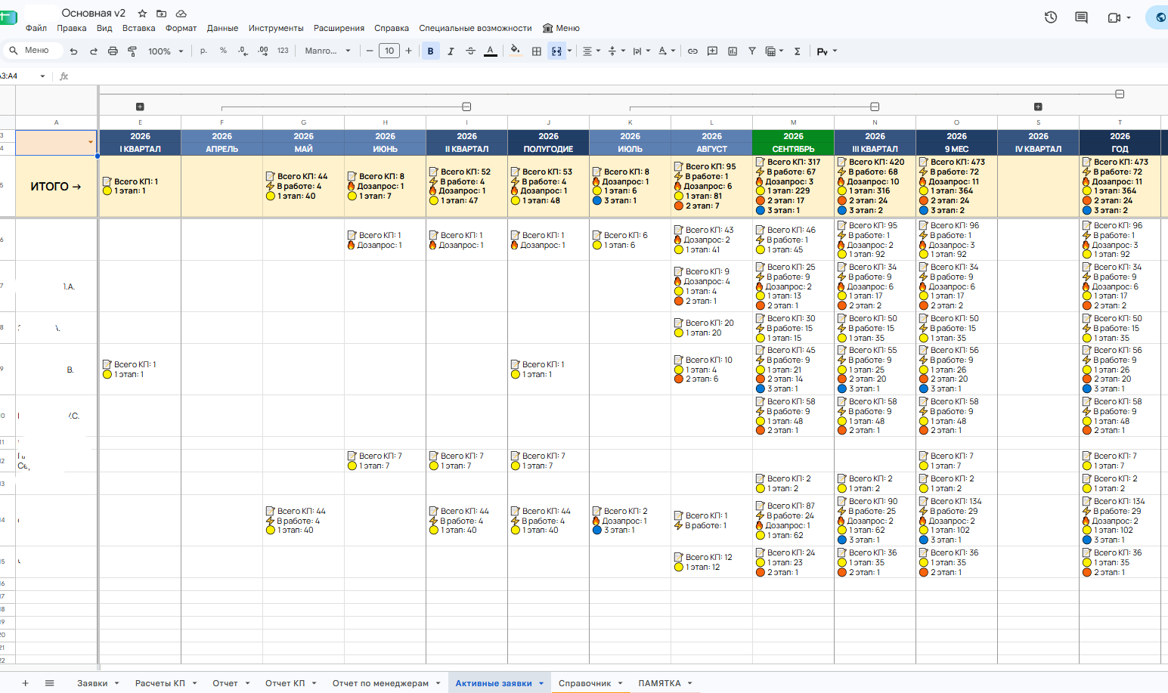The height and width of the screenshot is (693, 1168).
Task: Undo the last action
Action: coord(73,51)
